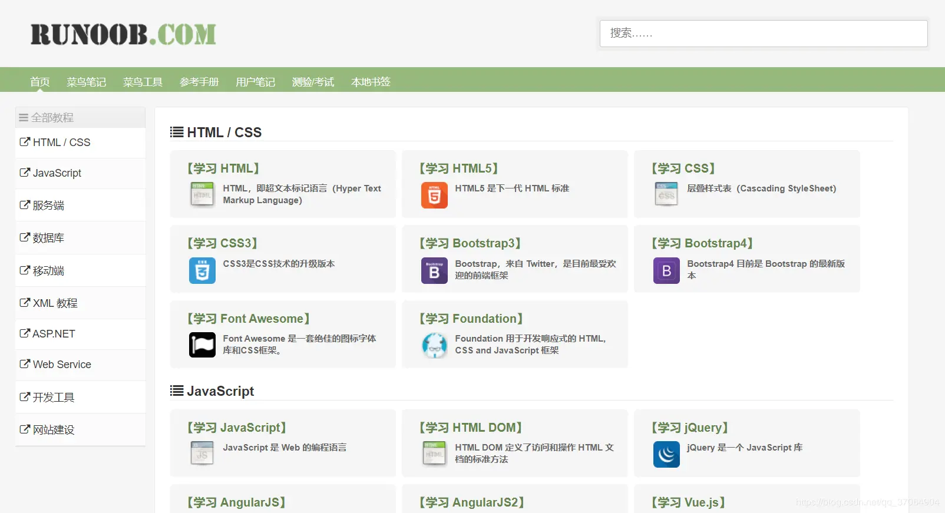Open the 【学习 JavaScript】 tutorial link
The height and width of the screenshot is (513, 945).
[x=236, y=428]
